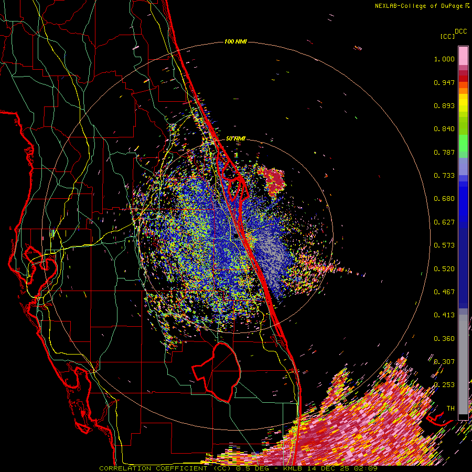Click the solid crimson echo blob offshore northeast

pos(274,180)
